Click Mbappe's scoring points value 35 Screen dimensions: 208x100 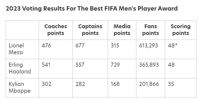point(171,84)
